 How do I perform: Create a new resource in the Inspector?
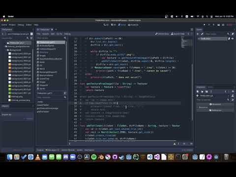[x=198, y=91]
